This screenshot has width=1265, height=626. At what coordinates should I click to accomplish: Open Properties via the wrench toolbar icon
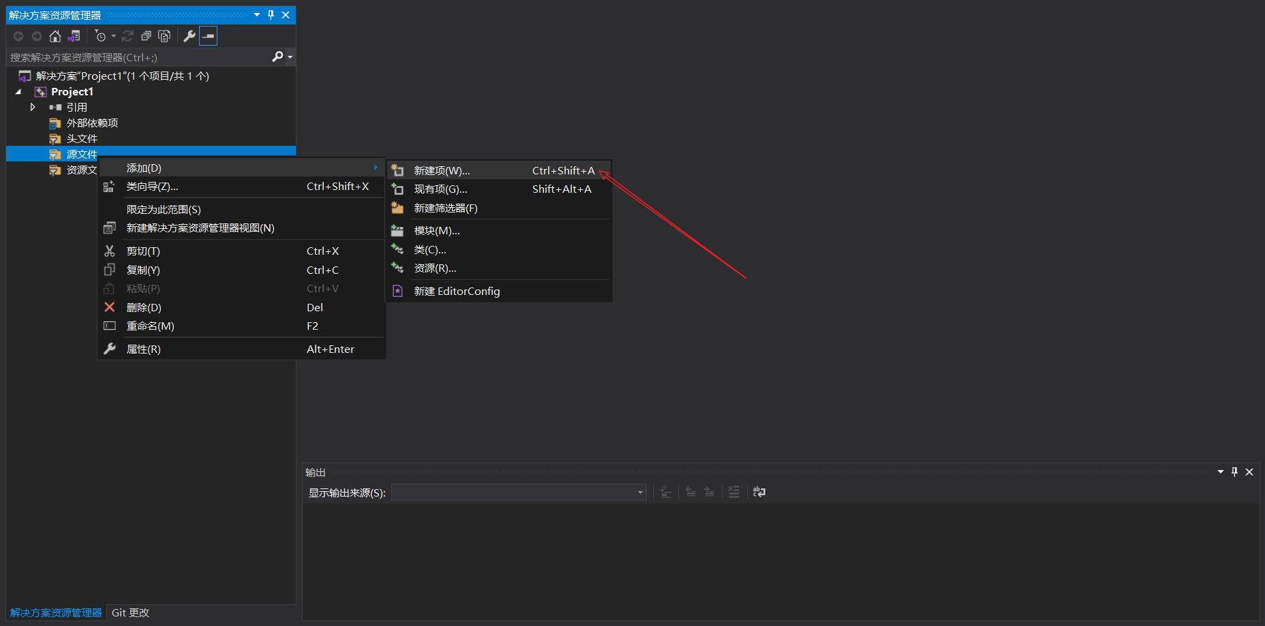189,36
